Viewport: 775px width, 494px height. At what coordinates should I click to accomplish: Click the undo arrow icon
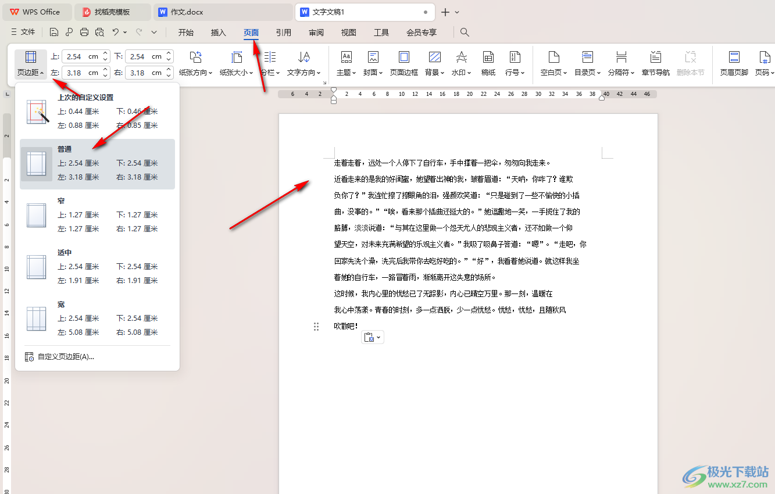pos(116,33)
